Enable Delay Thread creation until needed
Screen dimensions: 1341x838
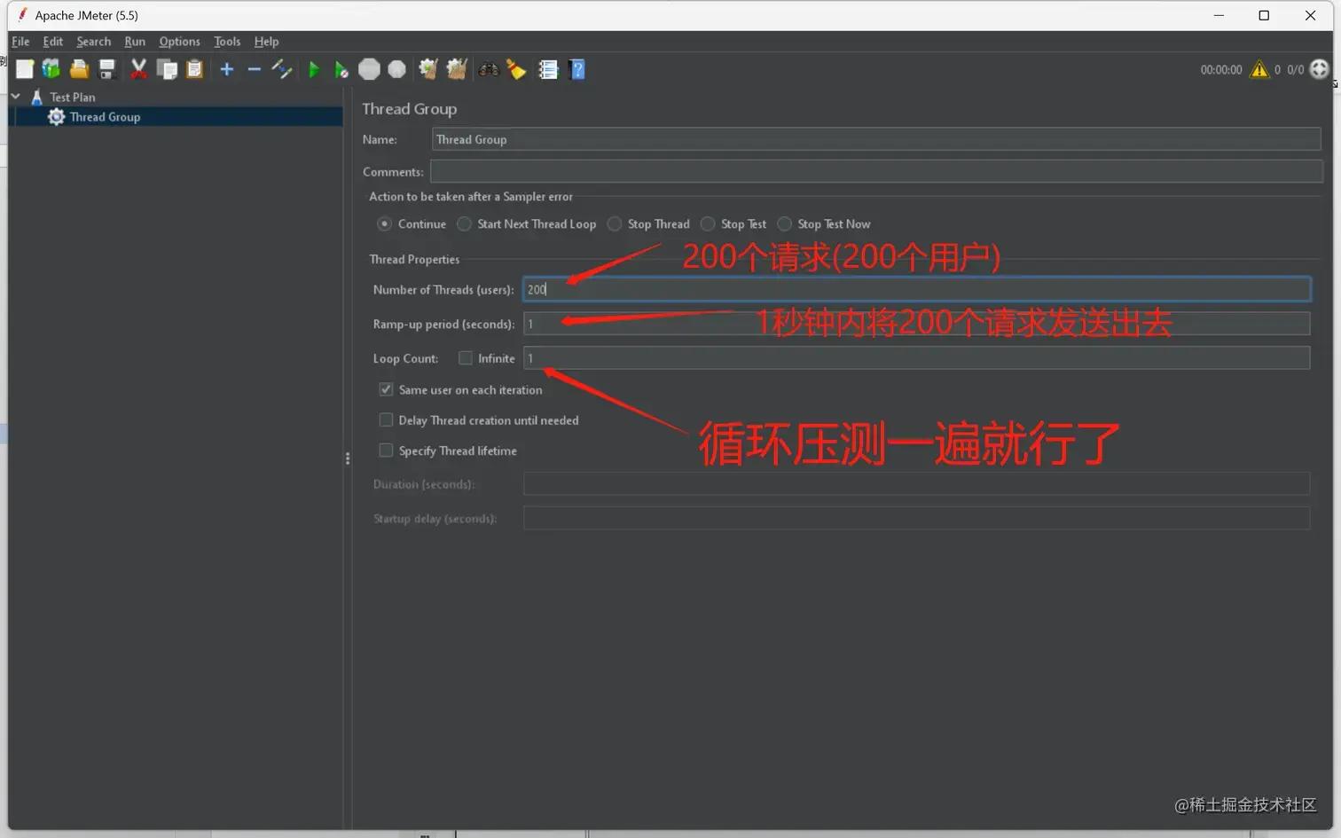[386, 419]
